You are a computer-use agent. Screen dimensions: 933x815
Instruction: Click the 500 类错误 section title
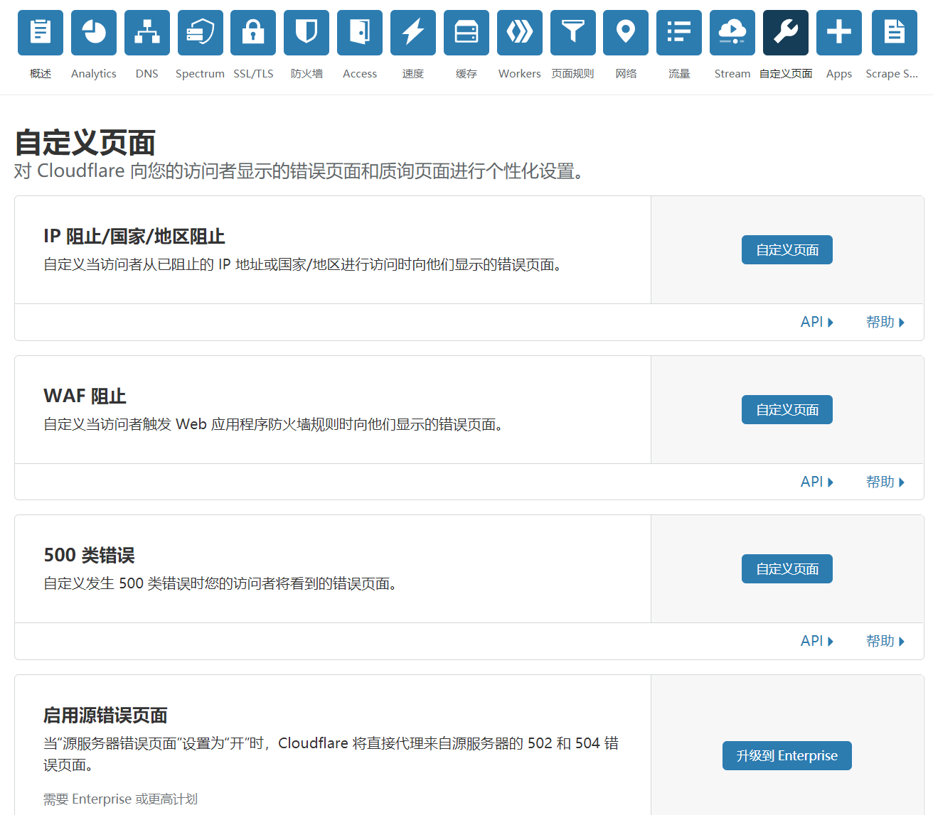point(89,555)
